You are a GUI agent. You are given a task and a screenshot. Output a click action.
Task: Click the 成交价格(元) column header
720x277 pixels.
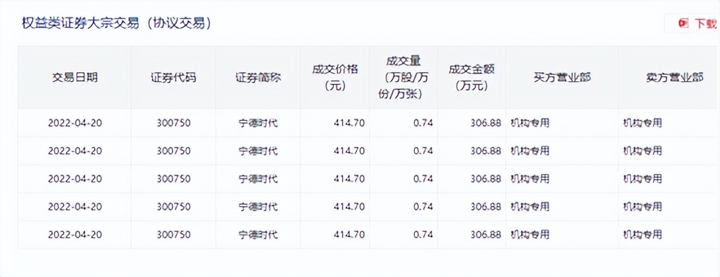point(335,77)
